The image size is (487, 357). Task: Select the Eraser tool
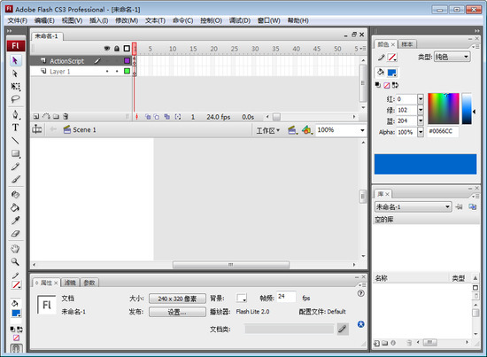point(15,233)
